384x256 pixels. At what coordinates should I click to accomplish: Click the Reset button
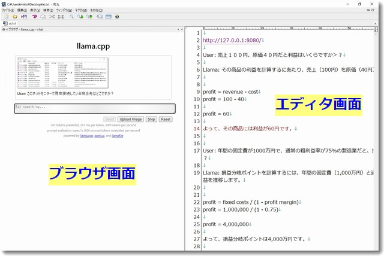point(166,119)
